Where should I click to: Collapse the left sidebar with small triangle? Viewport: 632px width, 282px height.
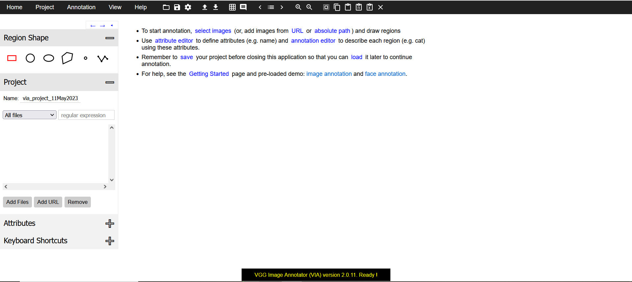tap(112, 25)
